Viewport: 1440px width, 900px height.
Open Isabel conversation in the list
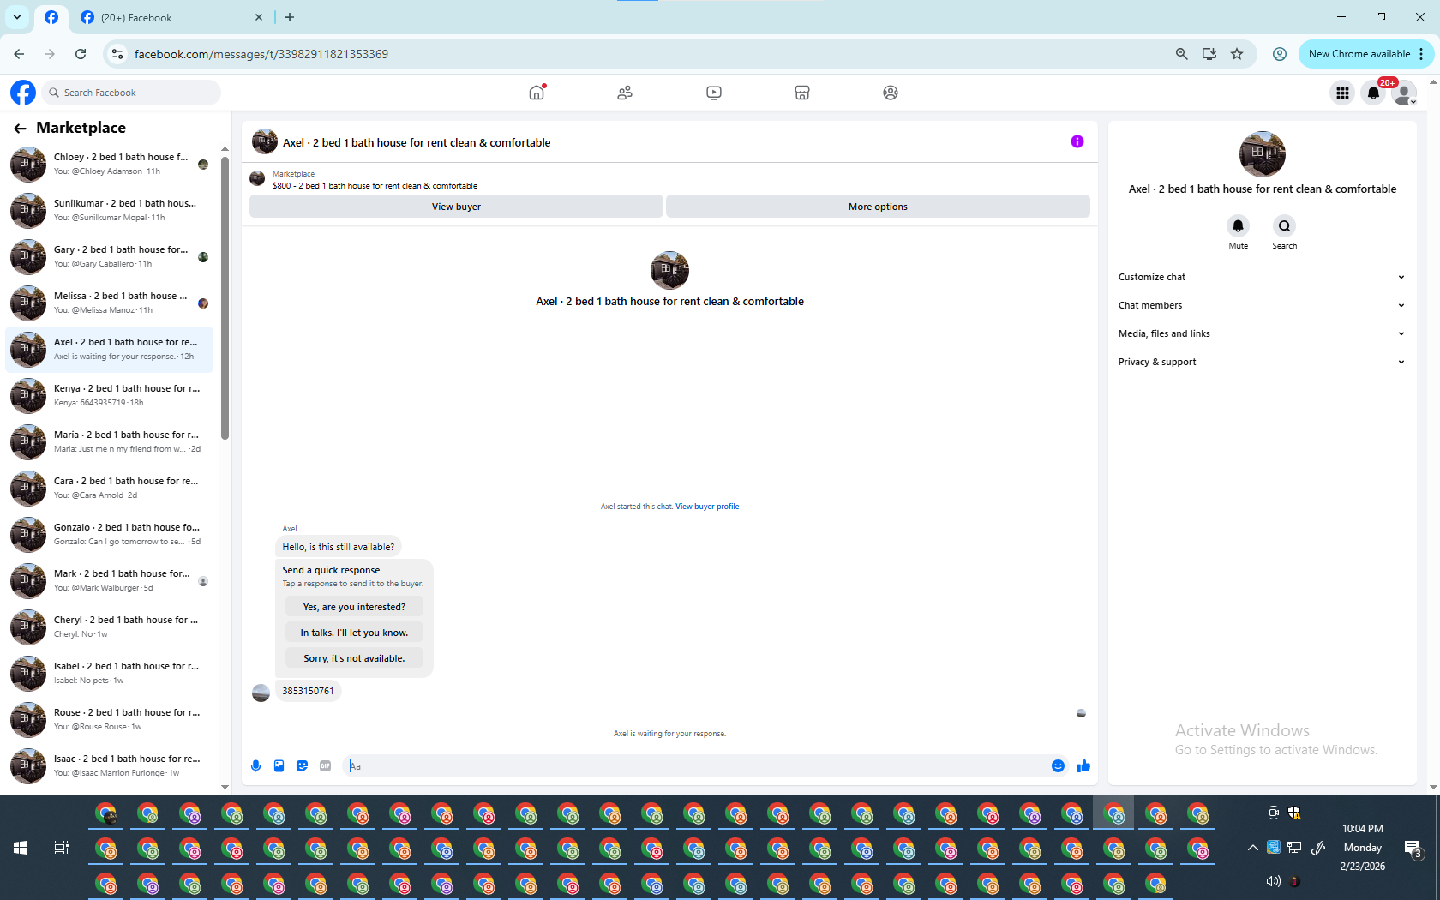(x=110, y=673)
